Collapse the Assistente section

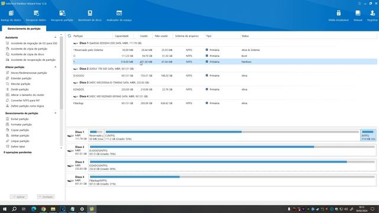[55, 37]
